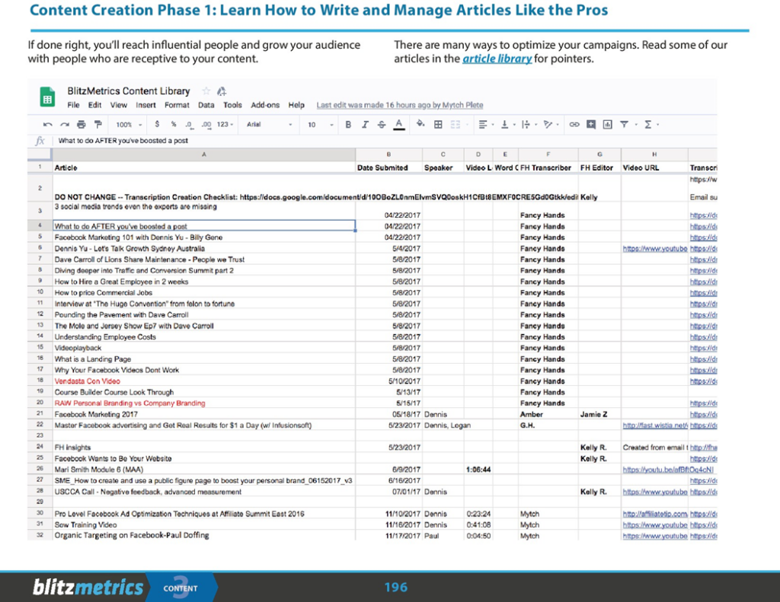Screen dimensions: 780x602
Task: Open the text color picker
Action: (x=399, y=124)
